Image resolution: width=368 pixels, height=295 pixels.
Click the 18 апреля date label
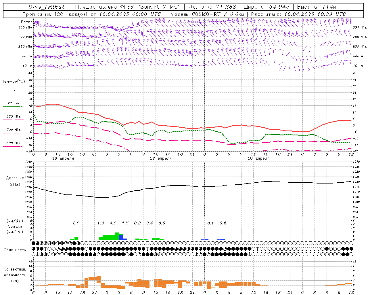[258, 158]
